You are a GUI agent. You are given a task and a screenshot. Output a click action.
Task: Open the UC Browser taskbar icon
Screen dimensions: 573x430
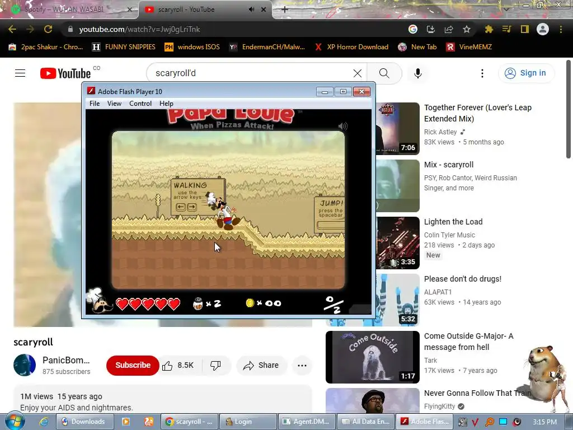(x=148, y=422)
